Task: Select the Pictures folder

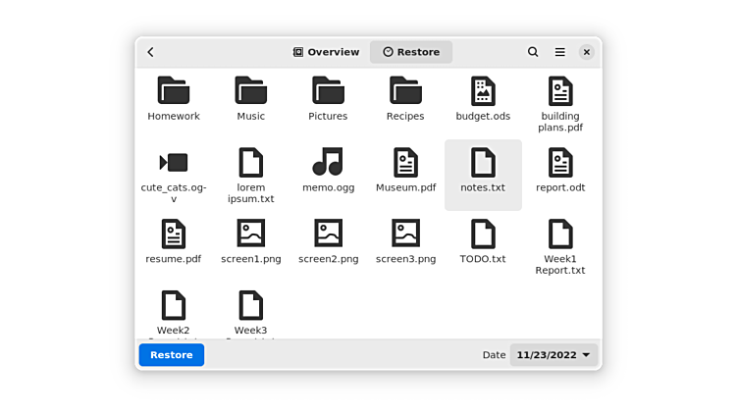Action: (x=328, y=91)
